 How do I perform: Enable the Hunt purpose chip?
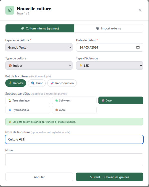(37, 83)
